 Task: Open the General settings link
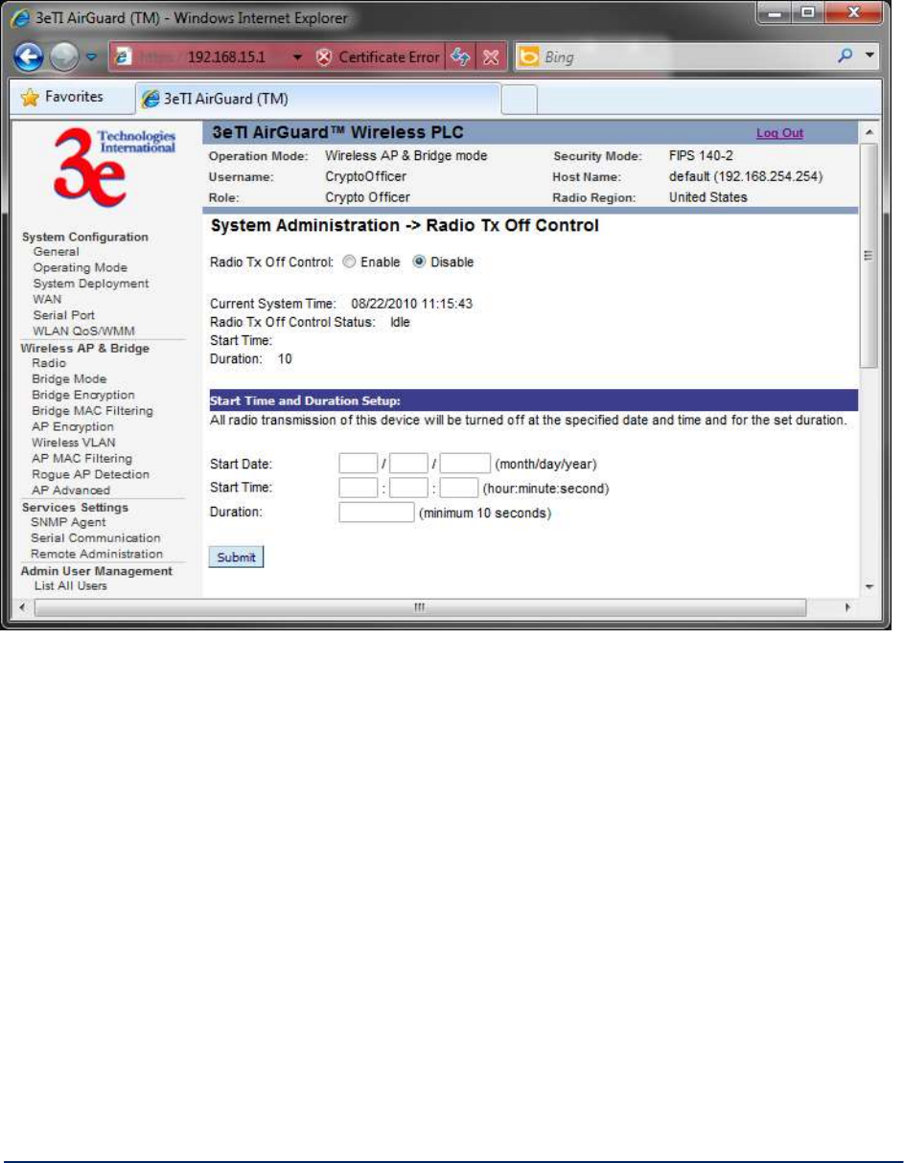(57, 252)
